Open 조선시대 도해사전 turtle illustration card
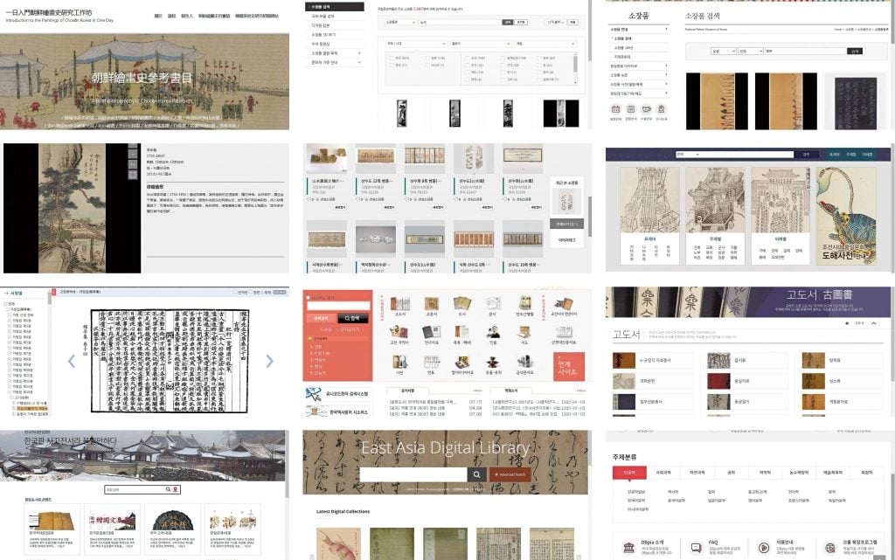The height and width of the screenshot is (560, 895). click(x=846, y=216)
